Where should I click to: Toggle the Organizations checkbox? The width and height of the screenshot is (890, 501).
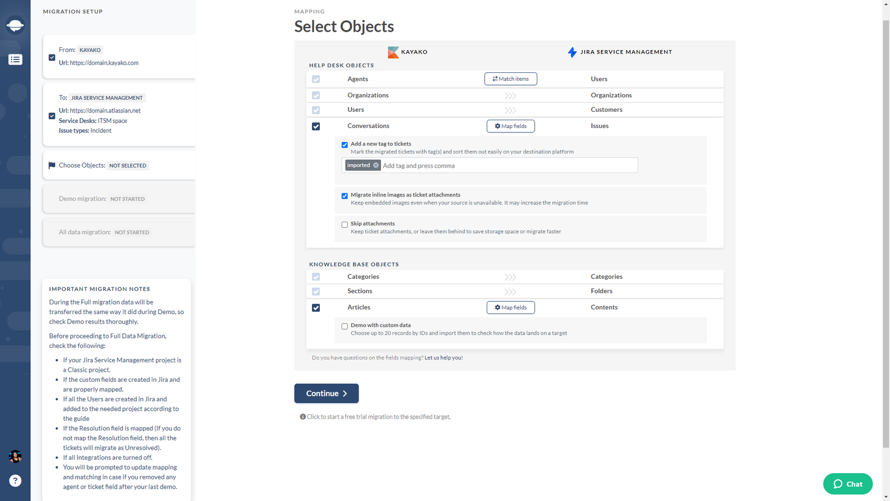tap(316, 96)
